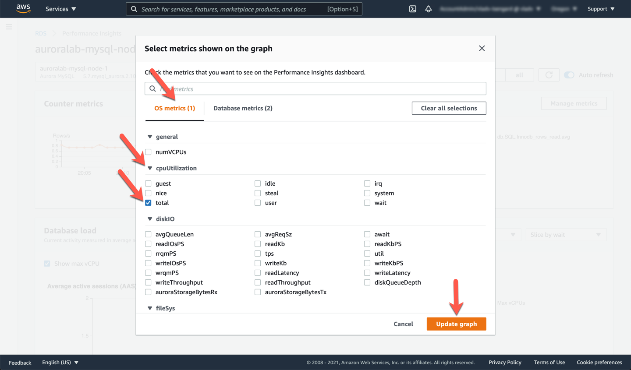Open the notifications bell
Viewport: 631px width, 370px height.
pos(428,9)
